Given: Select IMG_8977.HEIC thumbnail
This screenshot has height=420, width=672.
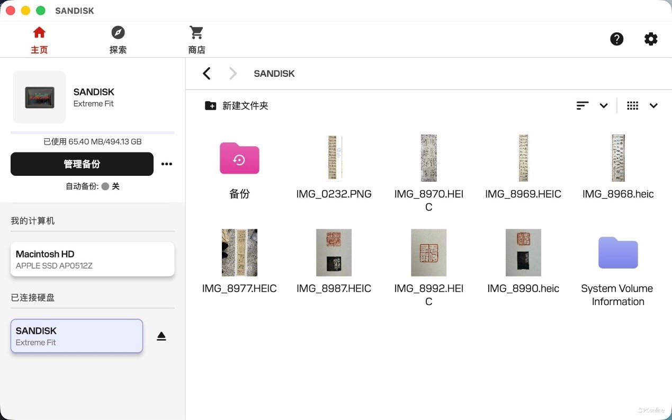Looking at the screenshot, I should (239, 253).
